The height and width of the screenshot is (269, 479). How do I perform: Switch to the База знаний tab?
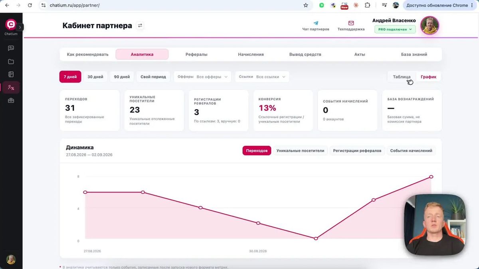click(x=414, y=54)
